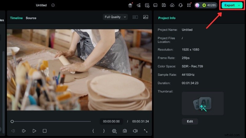Click the save project floppy icon
This screenshot has height=138, width=246.
pos(164,5)
